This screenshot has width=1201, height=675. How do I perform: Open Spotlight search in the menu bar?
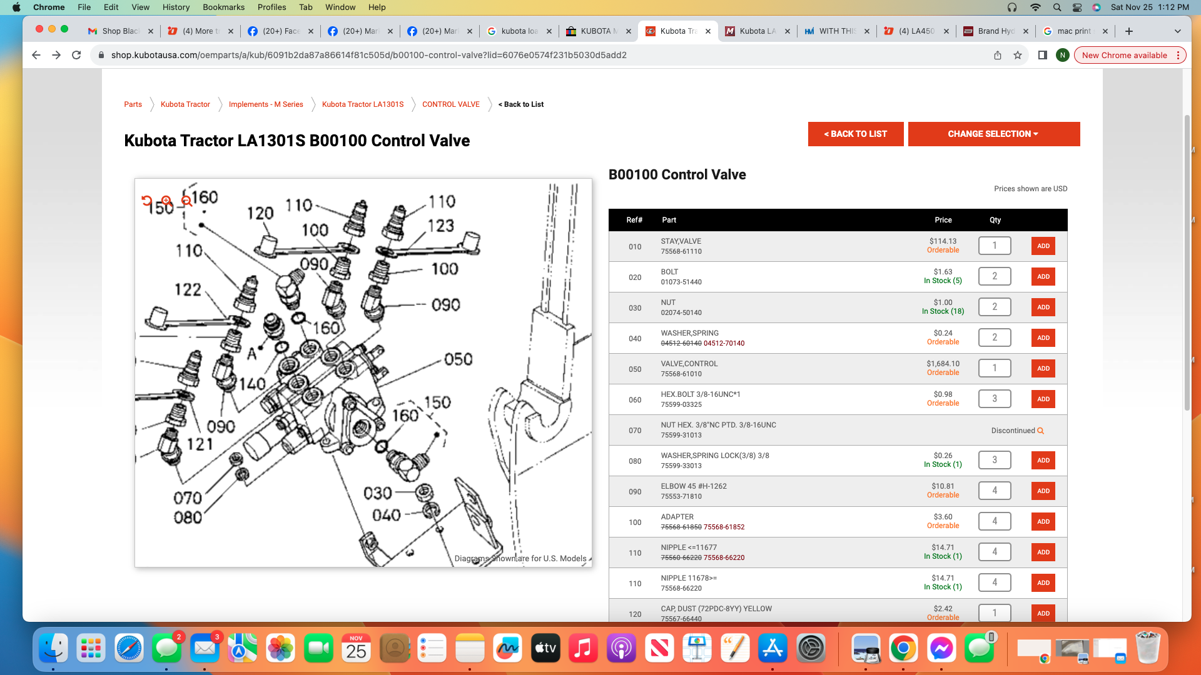click(x=1057, y=7)
